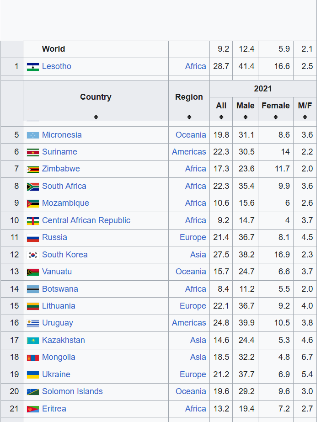The image size is (321, 422).
Task: Sort by Male rate column
Action: click(245, 117)
